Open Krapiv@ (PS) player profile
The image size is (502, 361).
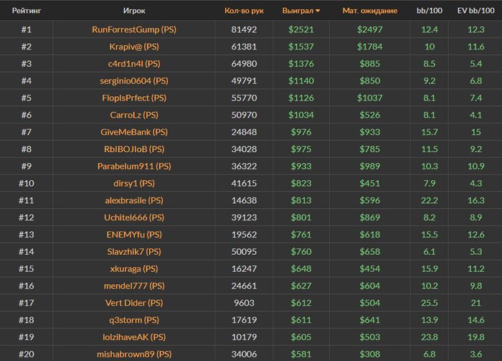(134, 47)
